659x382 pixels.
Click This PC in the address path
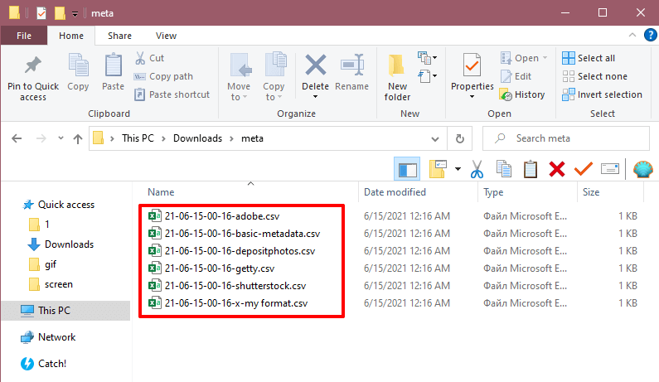tap(138, 138)
